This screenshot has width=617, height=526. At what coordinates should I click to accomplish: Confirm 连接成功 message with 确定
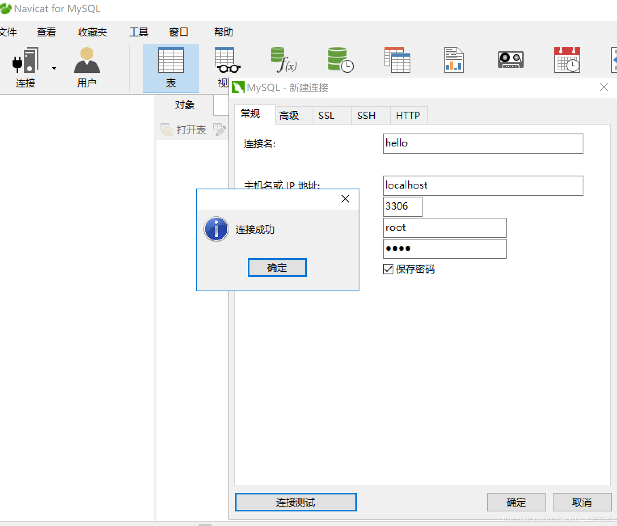(277, 267)
